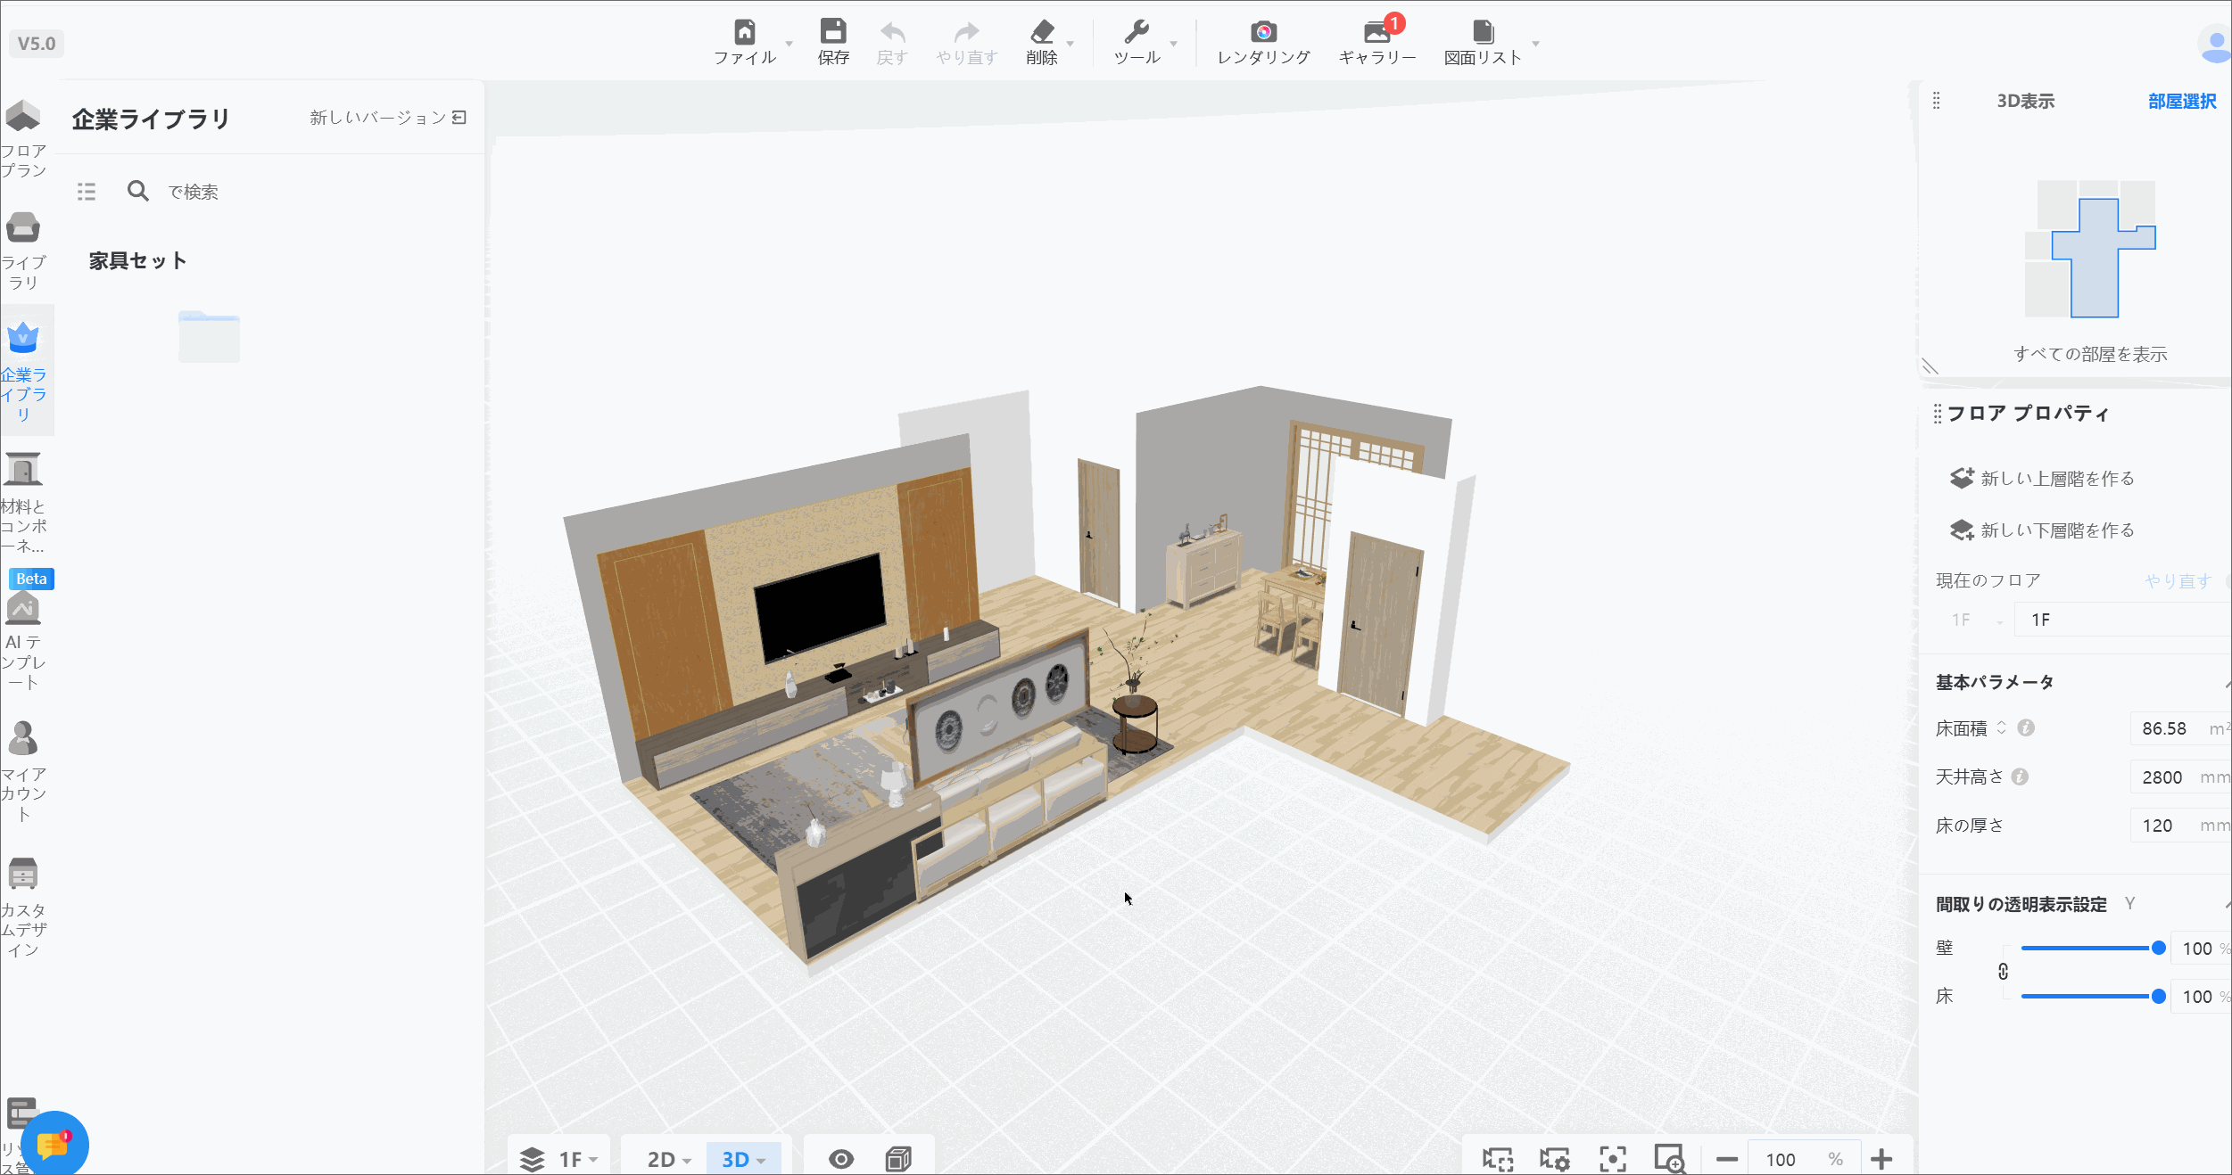Screen dimensions: 2232x1175
Task: Open the 家具セット folder thumbnail
Action: pyautogui.click(x=209, y=336)
